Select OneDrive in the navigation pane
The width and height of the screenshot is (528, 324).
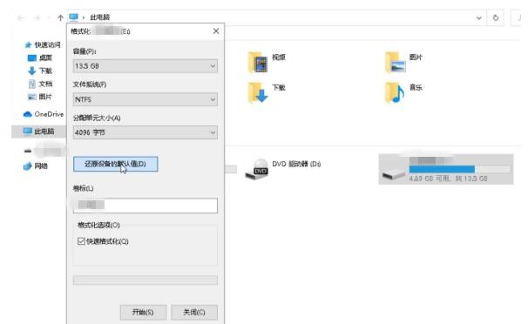[44, 114]
